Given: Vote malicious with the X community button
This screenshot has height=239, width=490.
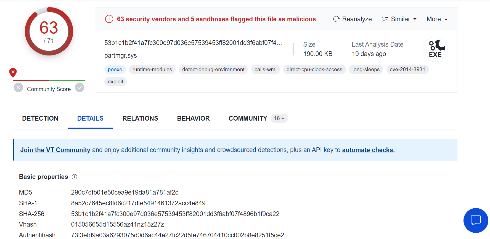Looking at the screenshot, I should pyautogui.click(x=18, y=87).
